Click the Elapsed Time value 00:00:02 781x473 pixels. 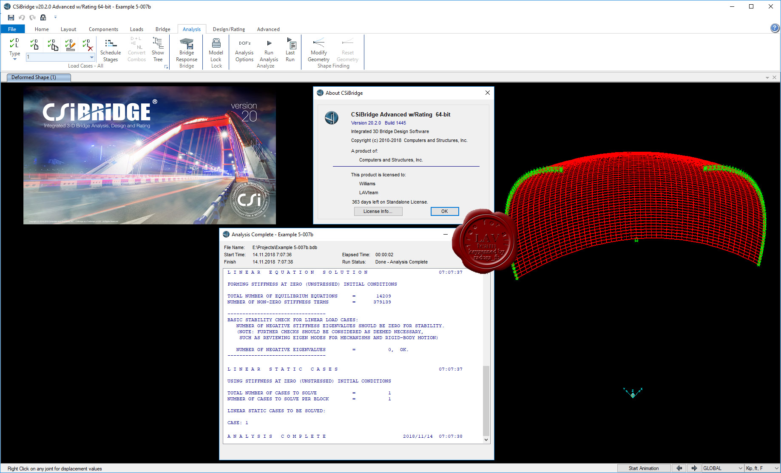[384, 255]
